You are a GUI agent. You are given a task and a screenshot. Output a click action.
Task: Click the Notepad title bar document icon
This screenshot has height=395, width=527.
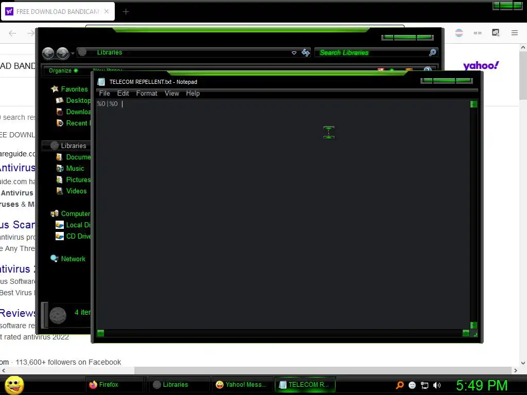coord(101,82)
